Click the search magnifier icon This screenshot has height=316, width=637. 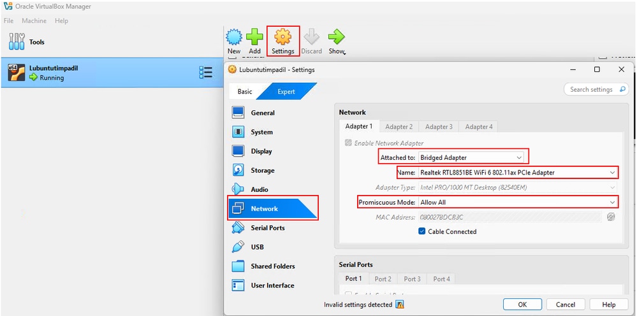tap(622, 89)
